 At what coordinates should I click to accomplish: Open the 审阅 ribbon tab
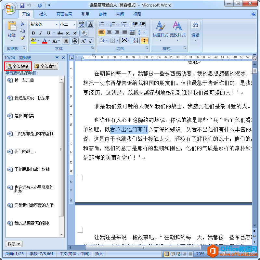120,14
